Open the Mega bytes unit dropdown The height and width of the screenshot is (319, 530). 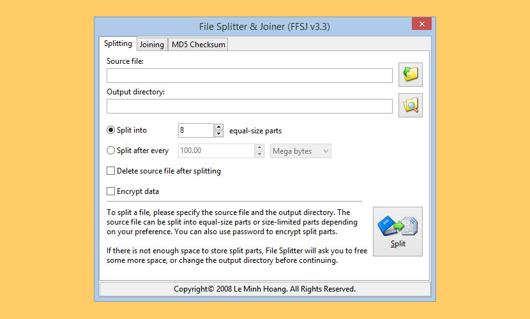pos(301,151)
